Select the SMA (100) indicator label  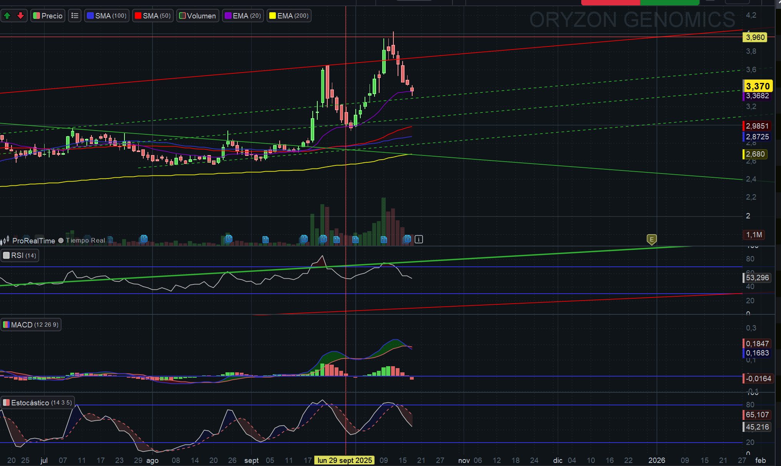tap(107, 16)
